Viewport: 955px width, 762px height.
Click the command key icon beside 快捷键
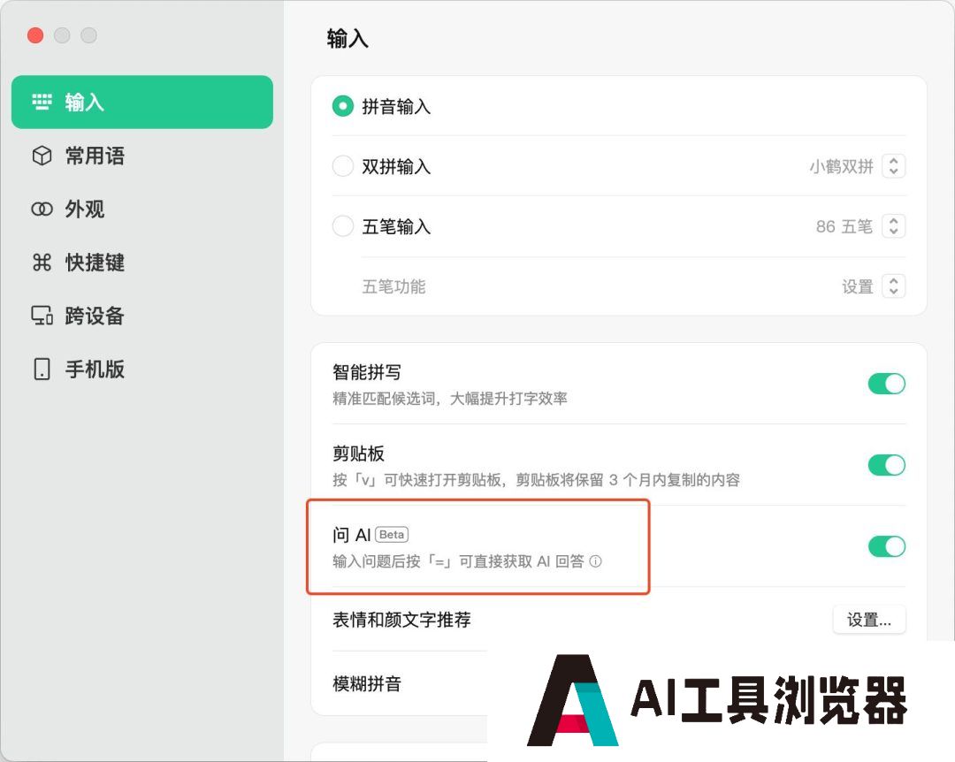point(42,263)
